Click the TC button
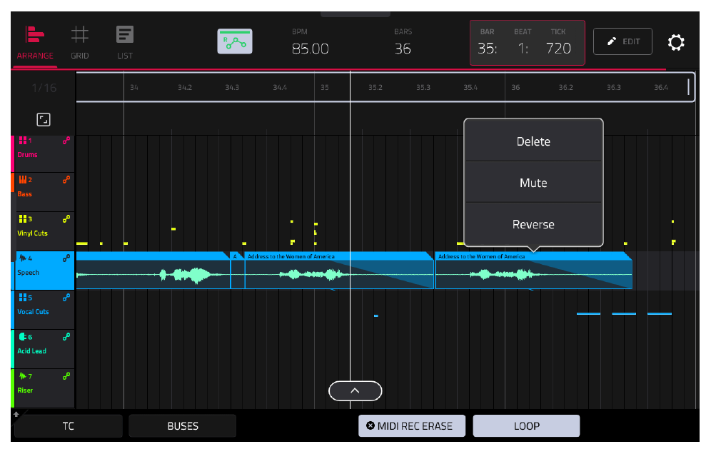The height and width of the screenshot is (454, 711). 68,426
